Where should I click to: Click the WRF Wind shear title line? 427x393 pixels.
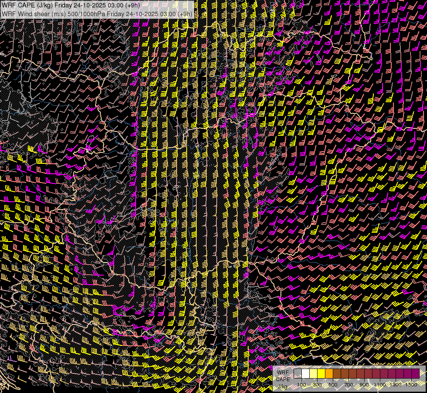tap(97, 14)
